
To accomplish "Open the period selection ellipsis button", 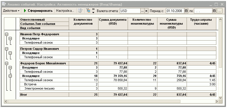I will [x=220, y=11].
